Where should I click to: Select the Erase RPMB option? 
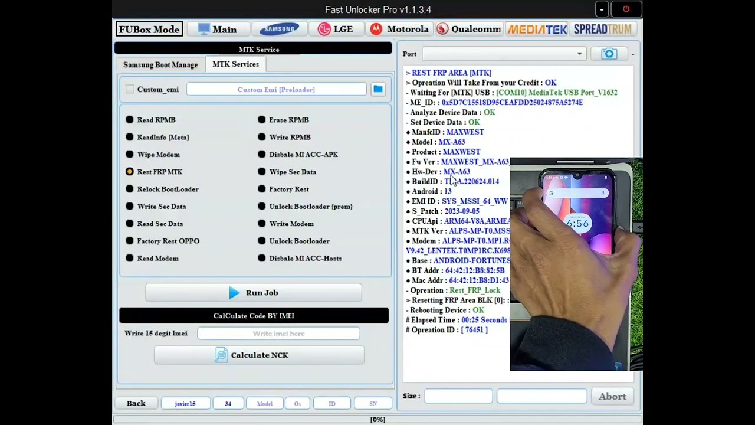tap(283, 120)
